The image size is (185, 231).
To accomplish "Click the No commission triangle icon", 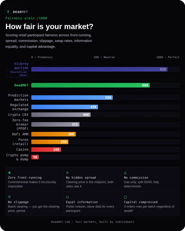I will tap(125, 173).
